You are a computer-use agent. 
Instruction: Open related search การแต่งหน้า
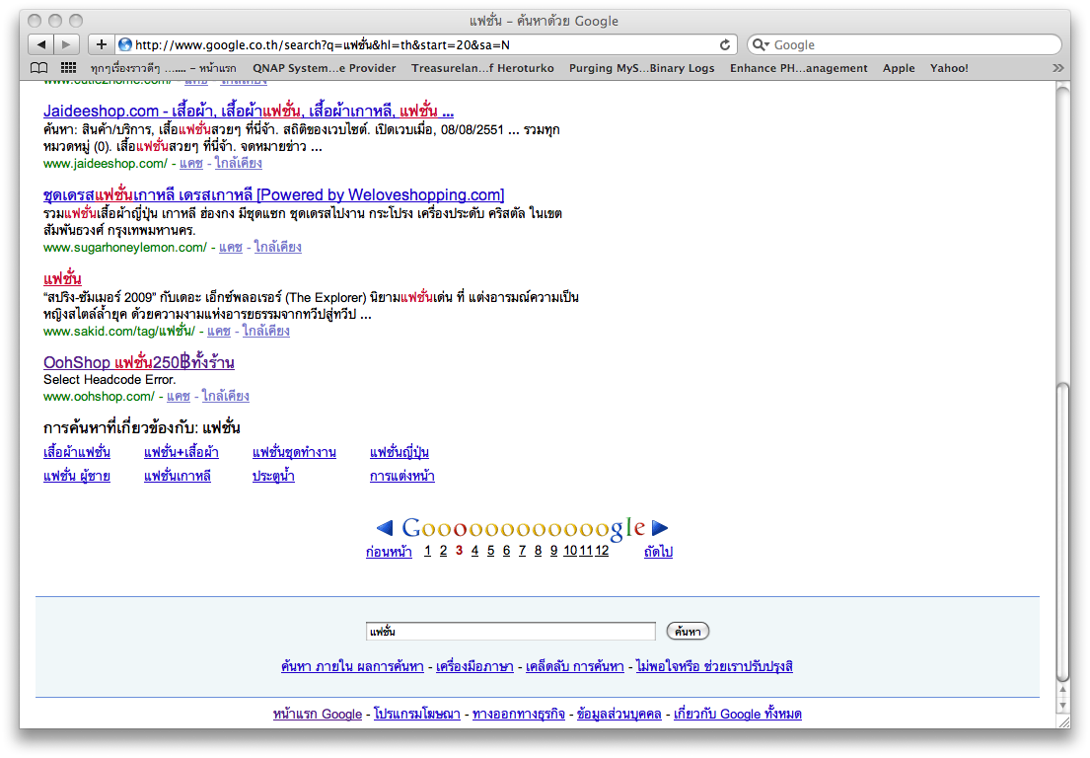point(401,477)
